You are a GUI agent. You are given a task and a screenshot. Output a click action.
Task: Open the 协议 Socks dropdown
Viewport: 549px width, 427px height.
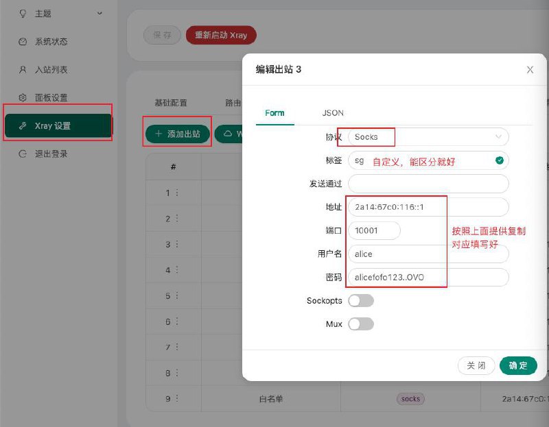click(x=428, y=137)
